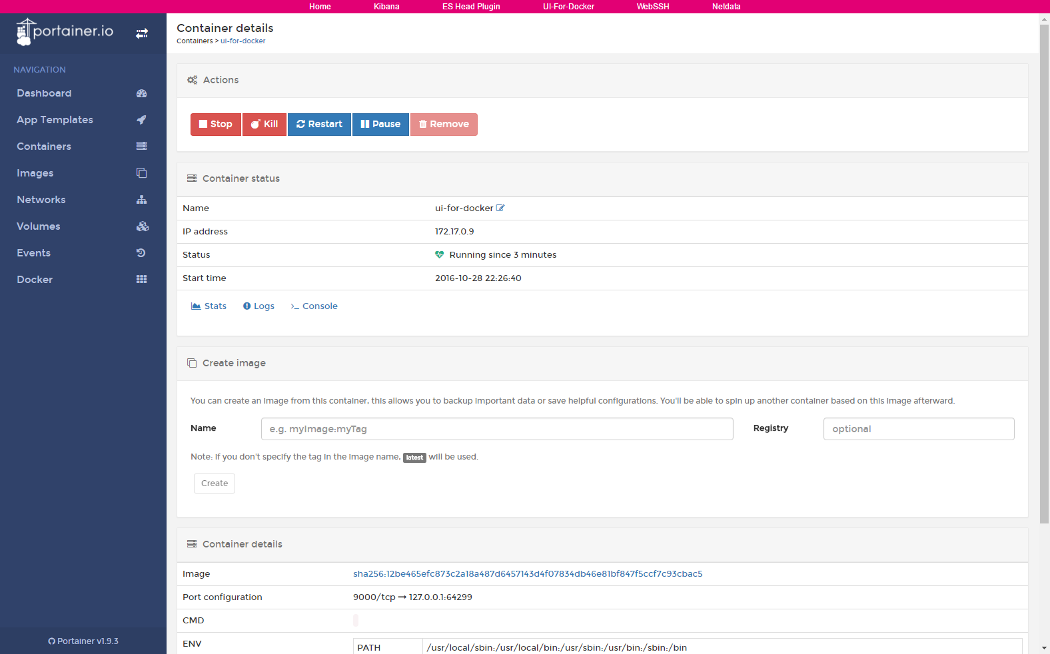The width and height of the screenshot is (1050, 654).
Task: Toggle the sidebar with the arrows icon
Action: click(x=142, y=33)
